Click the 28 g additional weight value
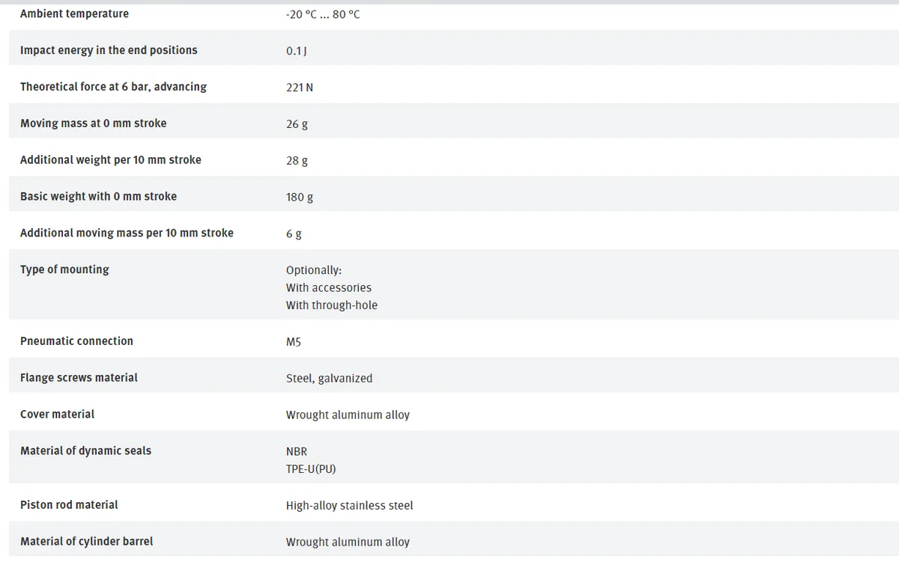The height and width of the screenshot is (565, 899). click(297, 161)
